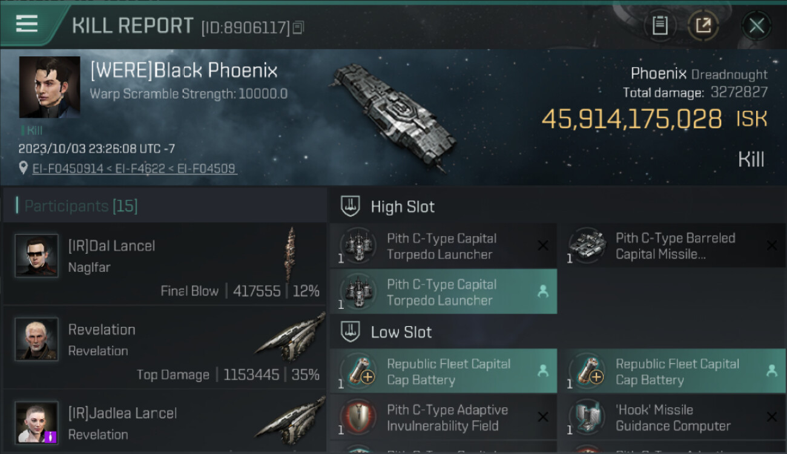Click the left Republic Fleet Cap Battery icon

tap(358, 371)
